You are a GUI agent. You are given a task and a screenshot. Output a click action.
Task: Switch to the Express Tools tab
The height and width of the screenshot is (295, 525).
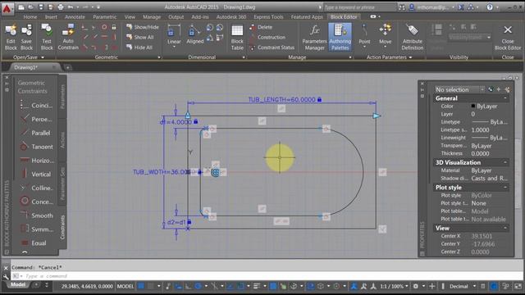[268, 16]
